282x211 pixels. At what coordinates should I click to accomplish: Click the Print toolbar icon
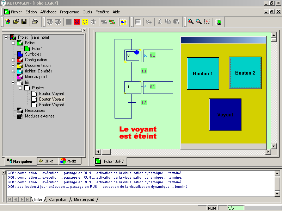point(35,22)
